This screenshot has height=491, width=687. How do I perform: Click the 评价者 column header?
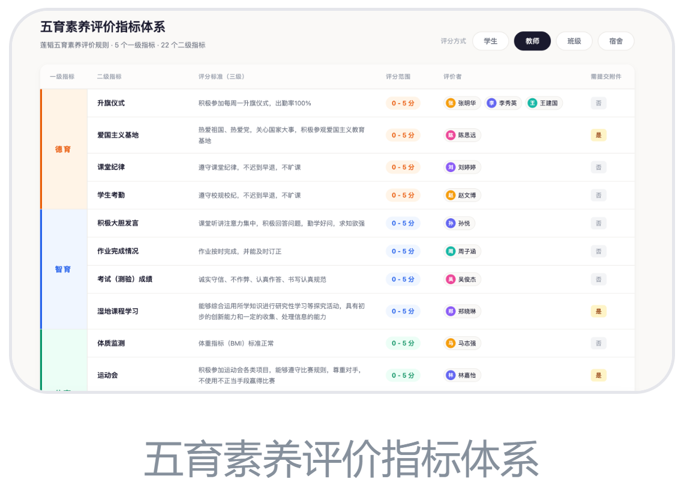click(x=452, y=77)
